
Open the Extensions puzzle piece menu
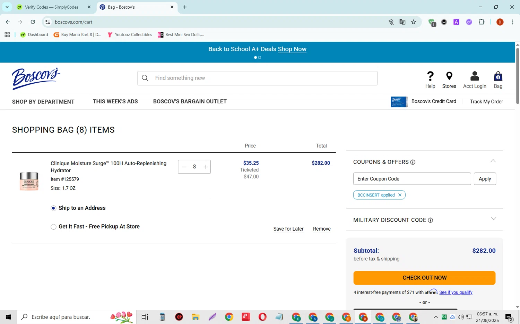coord(482,22)
